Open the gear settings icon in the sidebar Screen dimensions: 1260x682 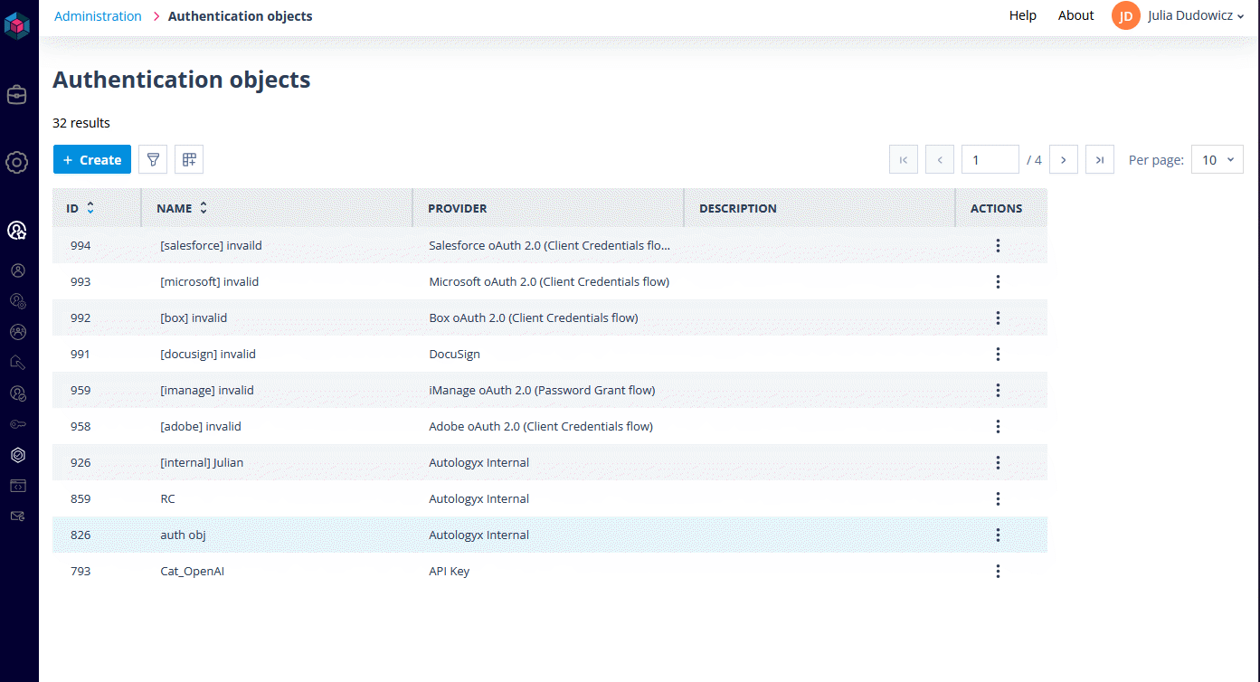pyautogui.click(x=17, y=163)
